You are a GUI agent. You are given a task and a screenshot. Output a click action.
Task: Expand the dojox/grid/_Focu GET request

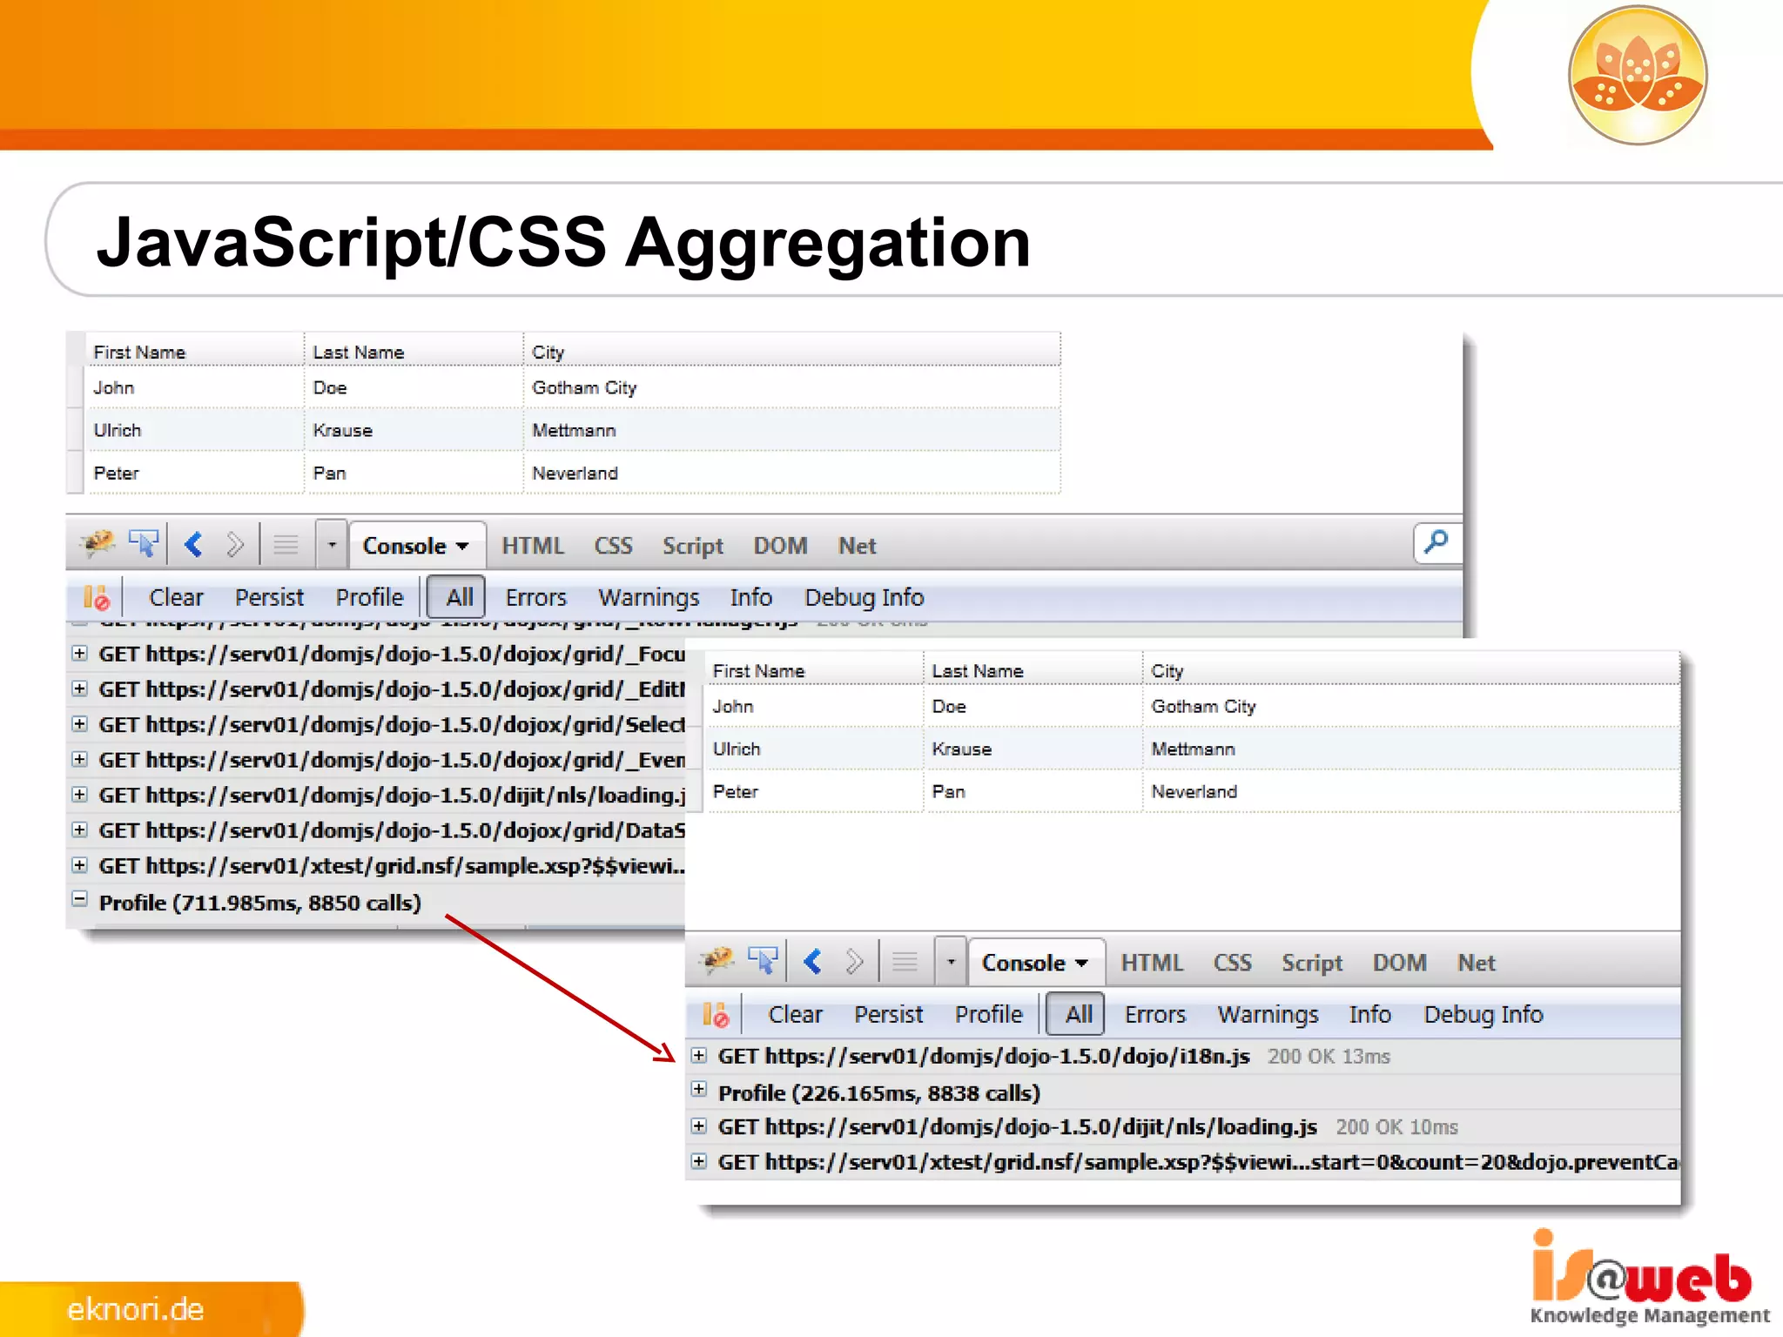(x=79, y=653)
